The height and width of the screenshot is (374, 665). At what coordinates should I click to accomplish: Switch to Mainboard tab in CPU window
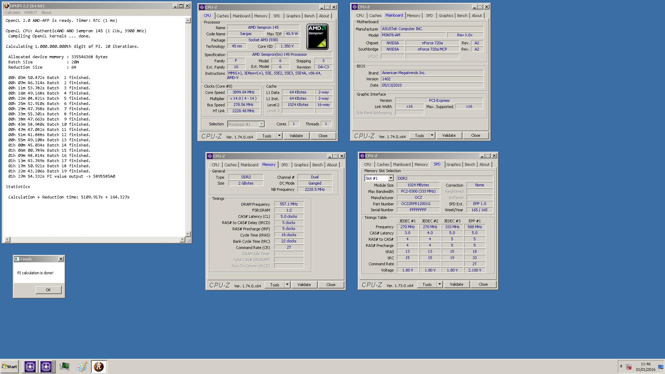(241, 16)
